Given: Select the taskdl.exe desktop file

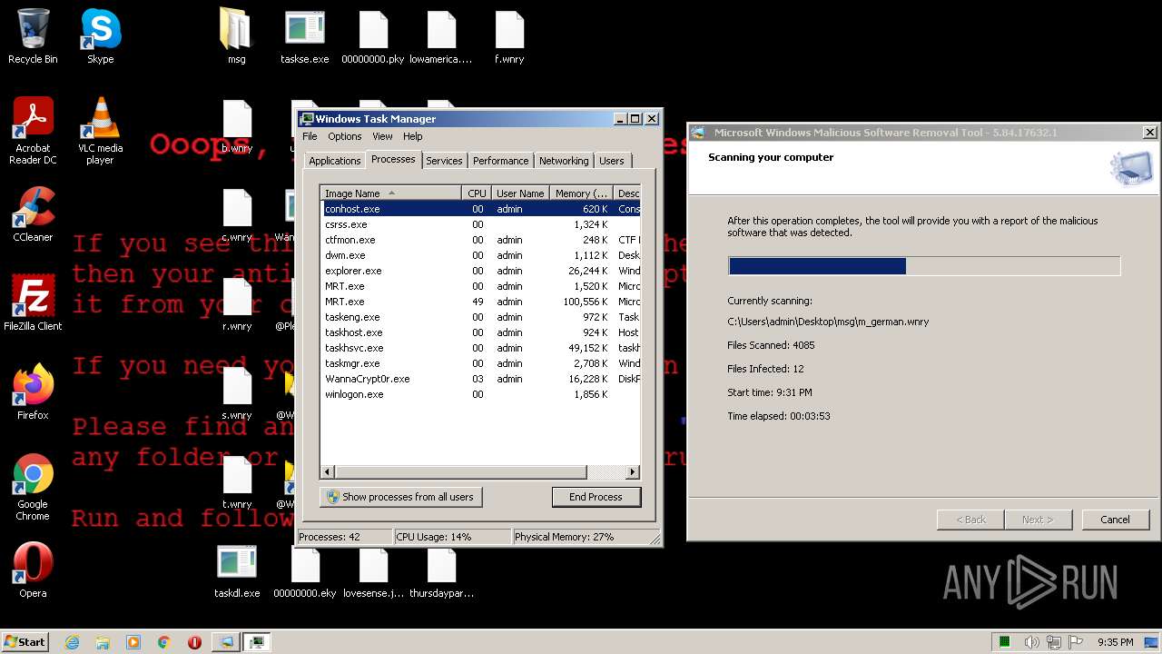Looking at the screenshot, I should [237, 572].
